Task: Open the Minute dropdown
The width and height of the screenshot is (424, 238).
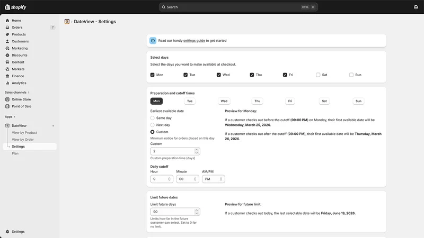Action: coord(188,179)
